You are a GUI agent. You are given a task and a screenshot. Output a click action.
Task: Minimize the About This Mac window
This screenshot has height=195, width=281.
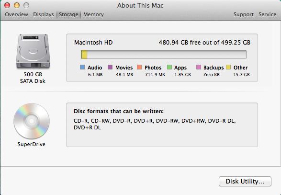[x=17, y=5]
